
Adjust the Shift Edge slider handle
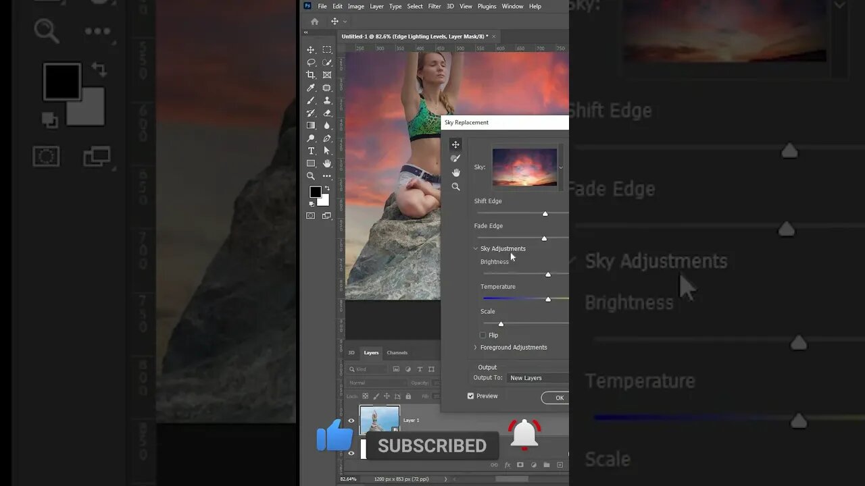pos(545,214)
